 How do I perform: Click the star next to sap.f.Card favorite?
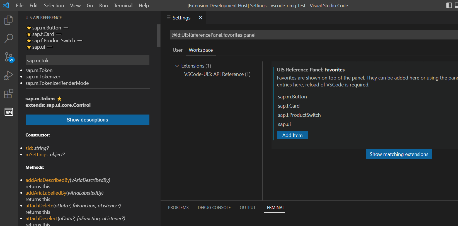pyautogui.click(x=29, y=34)
